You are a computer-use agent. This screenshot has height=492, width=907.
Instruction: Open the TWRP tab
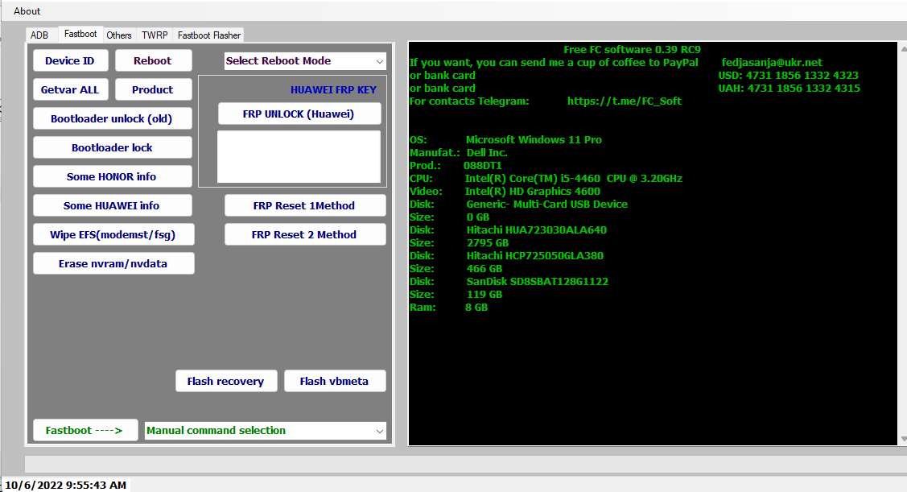tap(154, 35)
